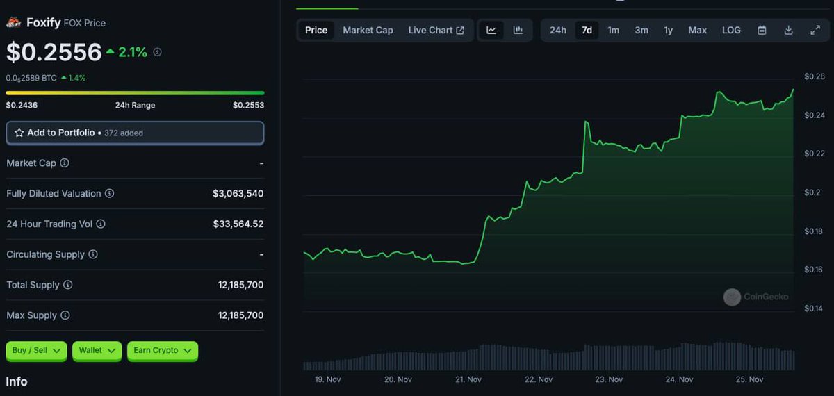Viewport: 834px width, 396px height.
Task: Show 24 Hour Trading Vol info icon
Action: point(101,224)
